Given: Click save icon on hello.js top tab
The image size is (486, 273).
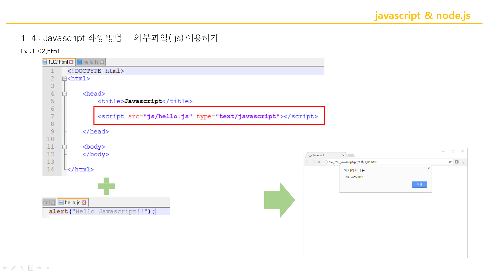Looking at the screenshot, I should pyautogui.click(x=79, y=62).
